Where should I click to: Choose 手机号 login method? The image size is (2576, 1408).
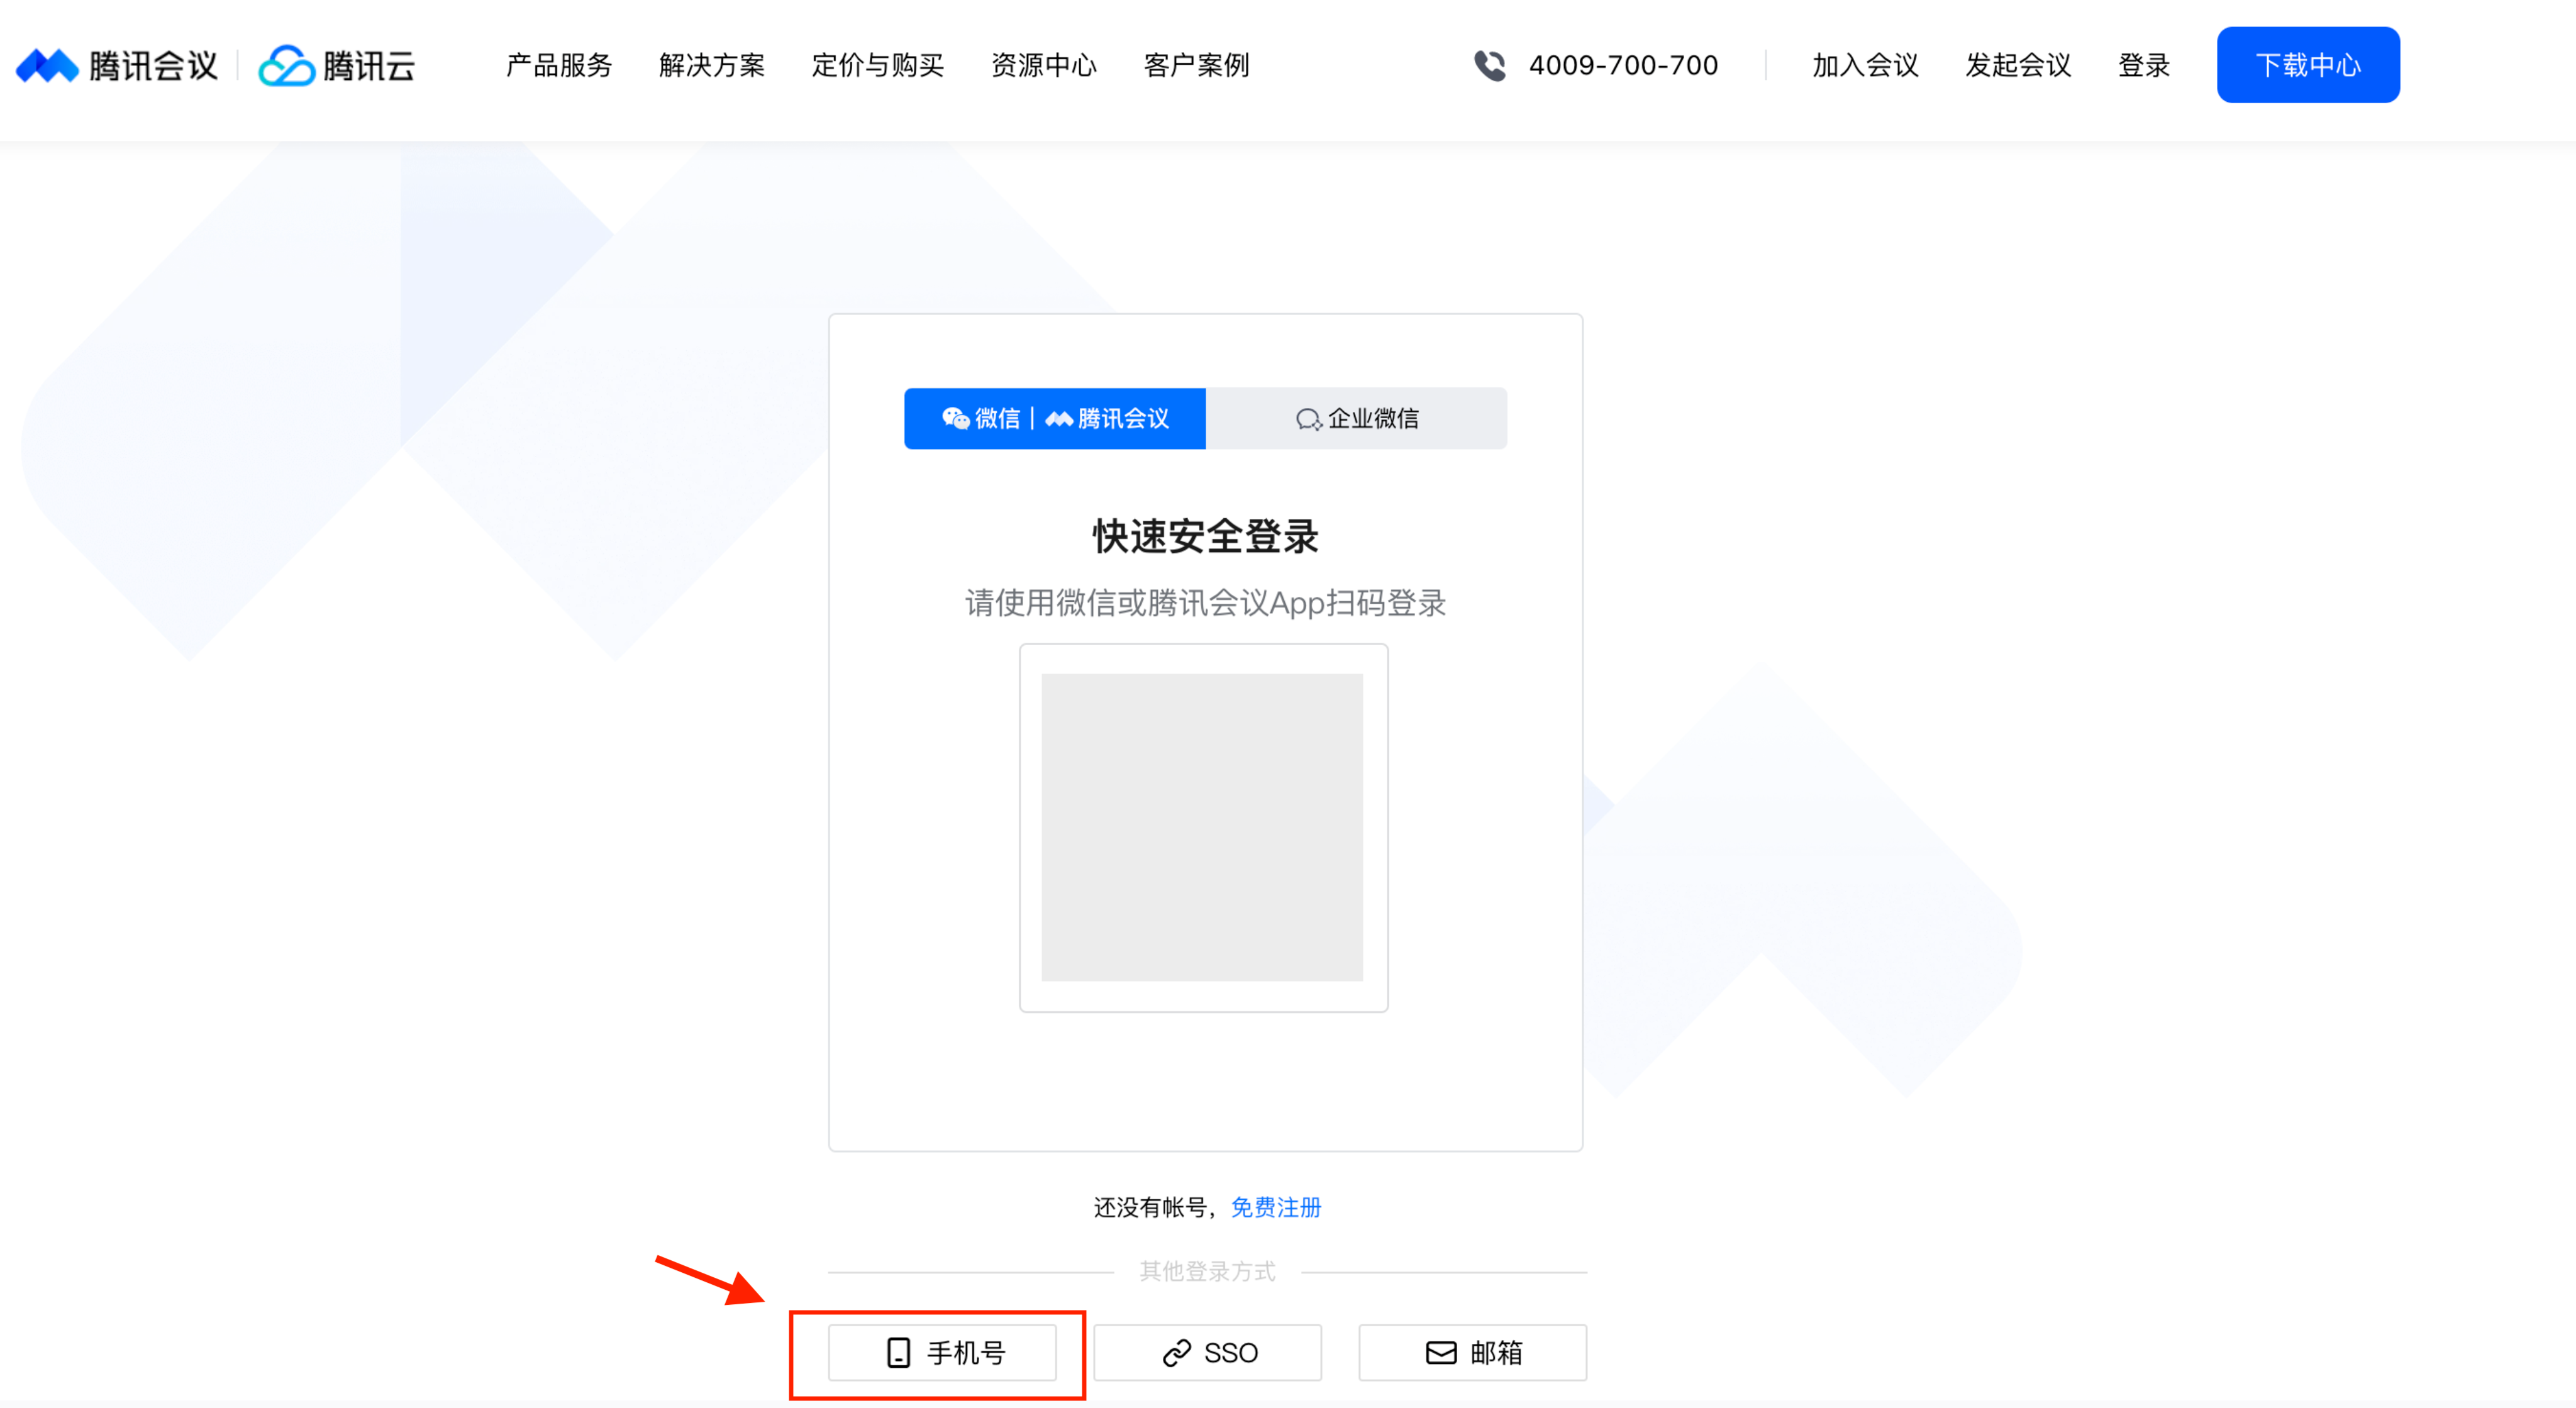click(x=942, y=1353)
